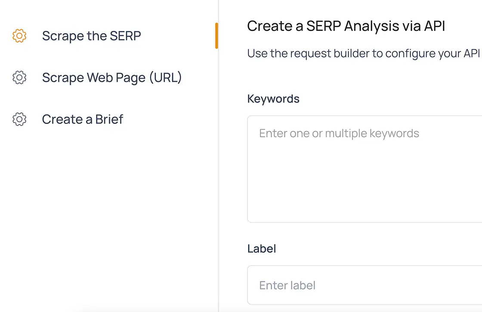Viewport: 482px width, 312px height.
Task: Click the "Use the request builder" description text
Action: [363, 54]
